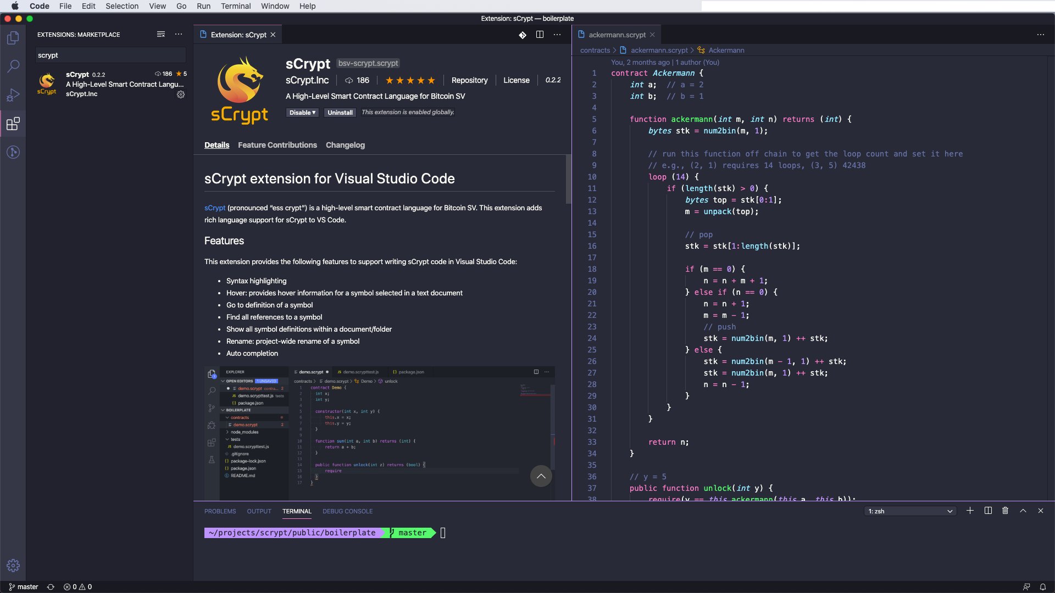Close the terminal panel
This screenshot has height=593, width=1055.
tap(1041, 511)
